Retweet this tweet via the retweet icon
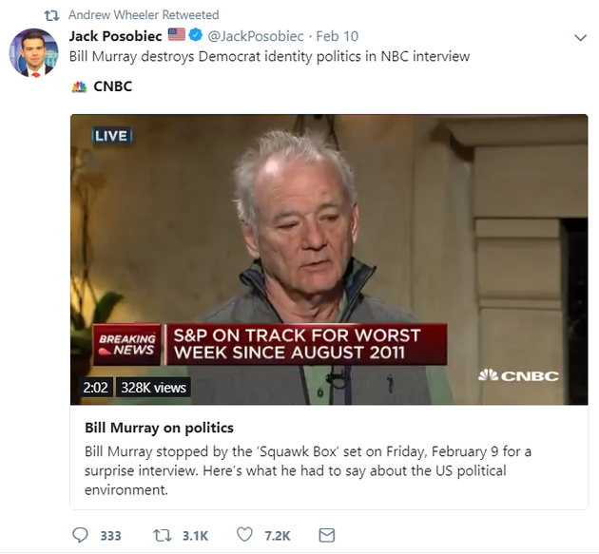Screen dimensions: 599x554 tap(163, 535)
